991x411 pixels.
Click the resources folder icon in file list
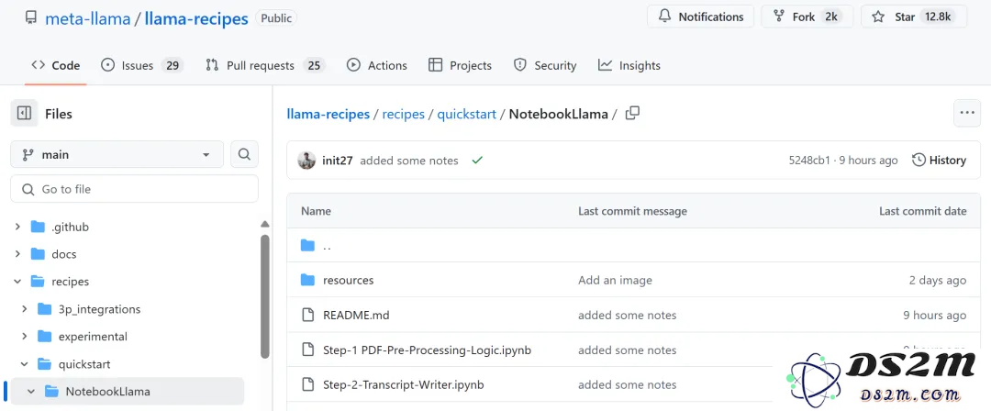coord(307,280)
